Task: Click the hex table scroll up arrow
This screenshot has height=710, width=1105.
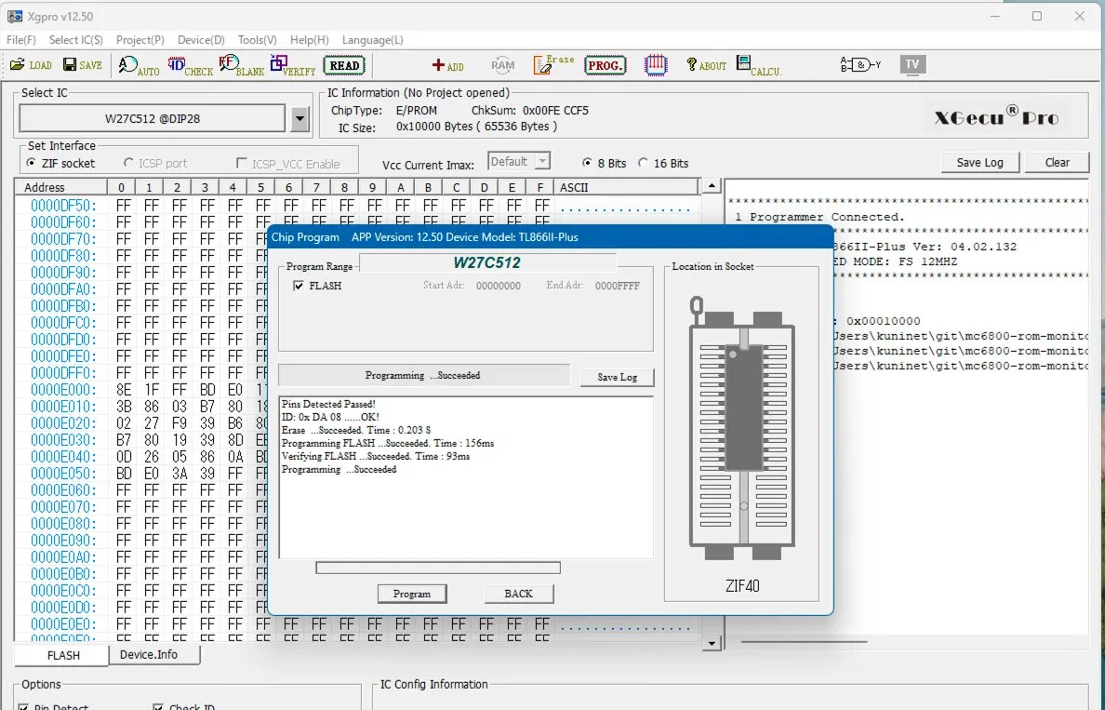Action: click(x=712, y=186)
